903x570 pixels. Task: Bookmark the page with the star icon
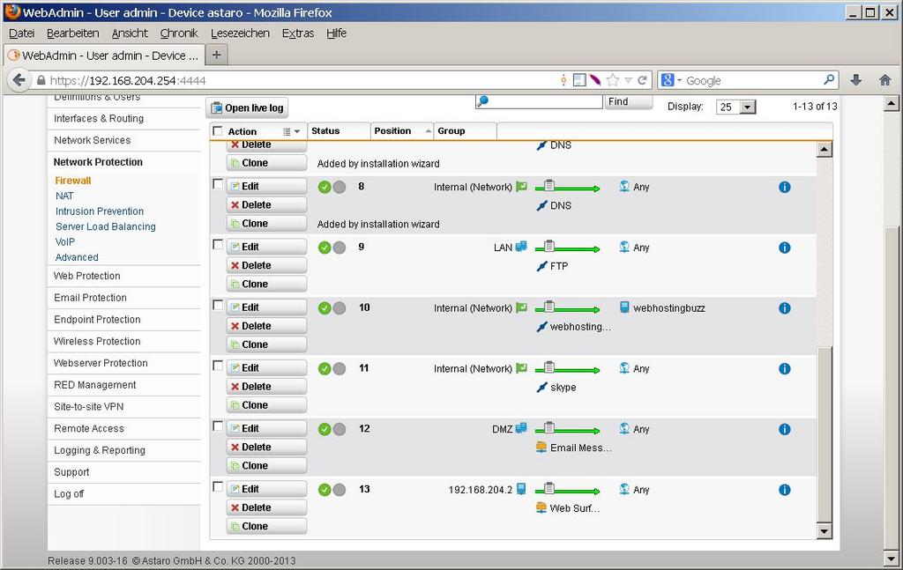612,80
